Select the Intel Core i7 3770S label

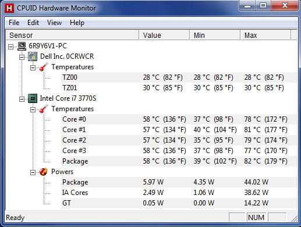[68, 98]
